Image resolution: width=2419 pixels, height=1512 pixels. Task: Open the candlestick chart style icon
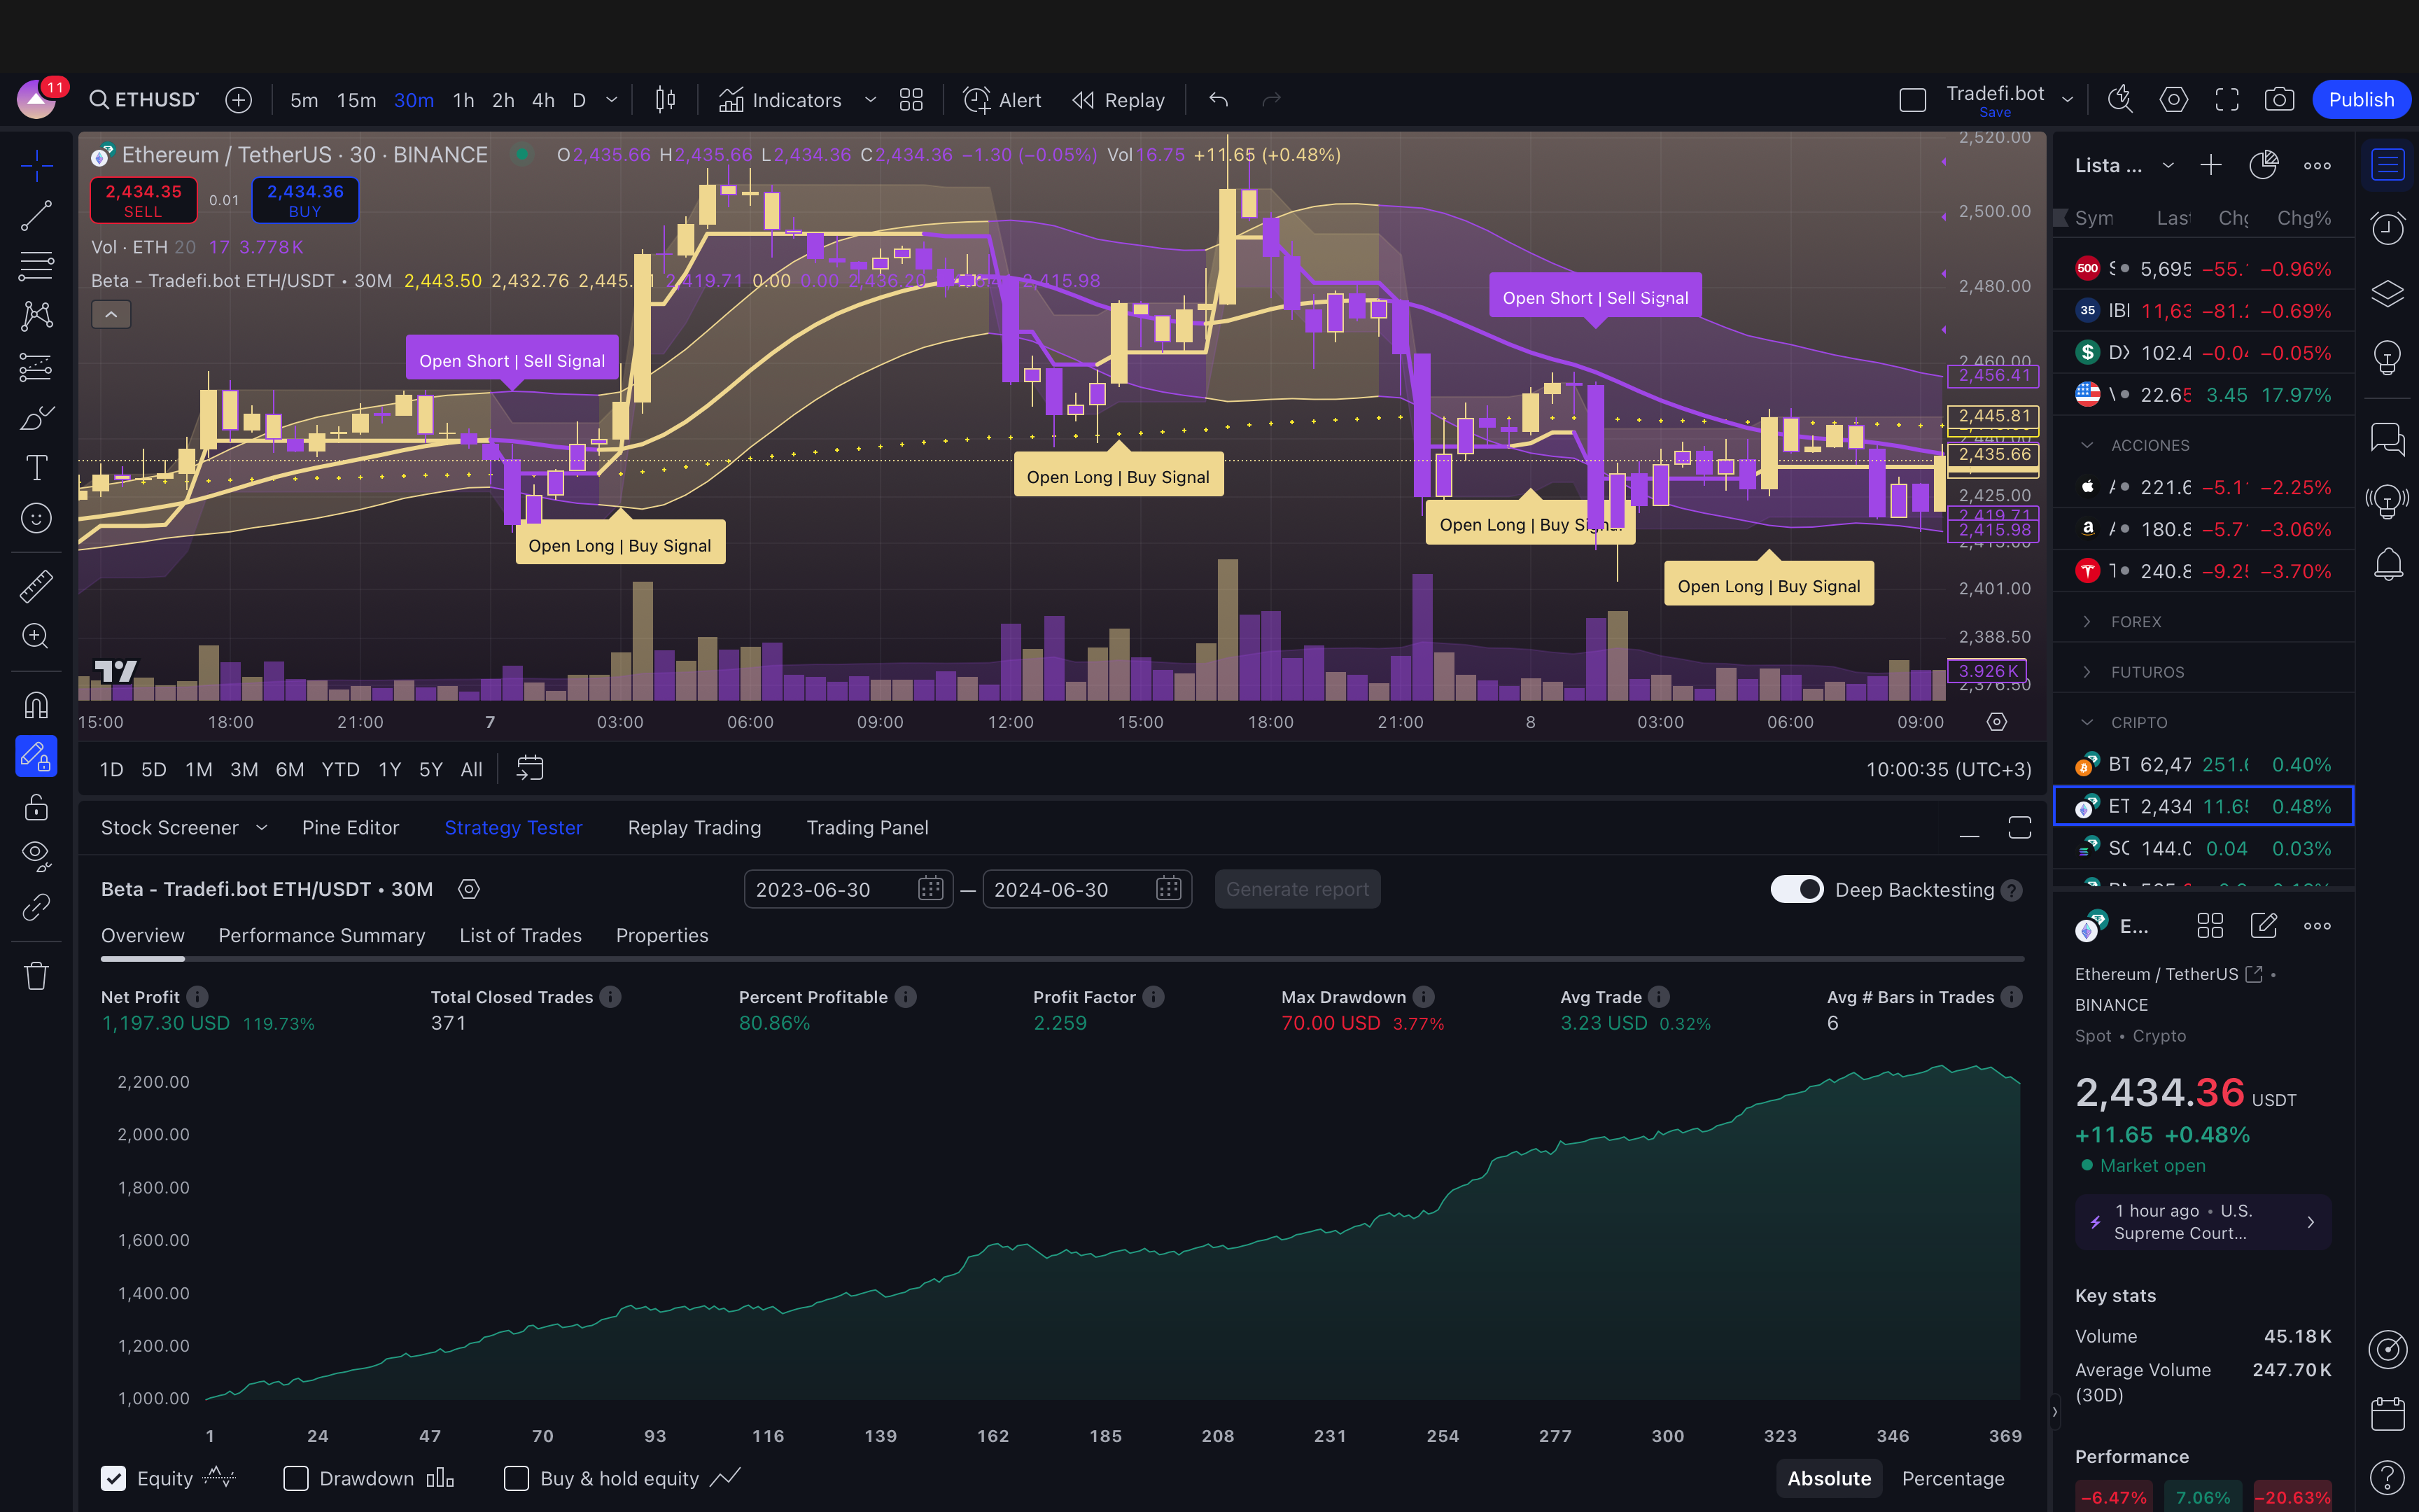click(666, 100)
